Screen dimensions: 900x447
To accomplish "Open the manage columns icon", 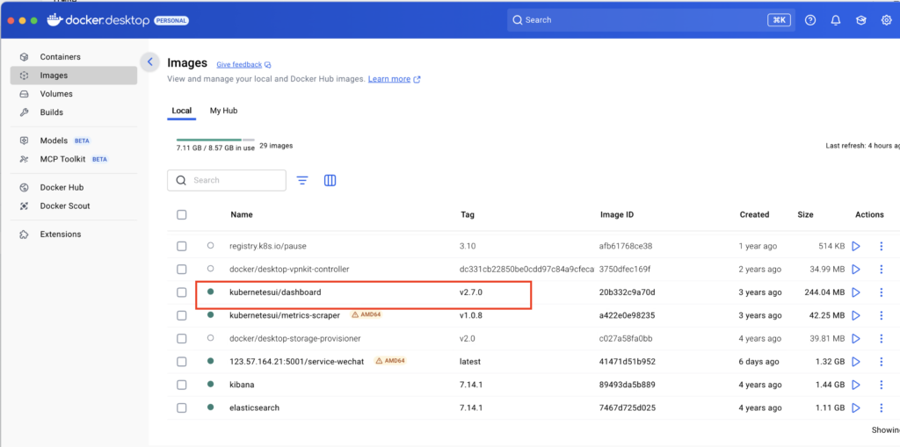I will pyautogui.click(x=330, y=180).
